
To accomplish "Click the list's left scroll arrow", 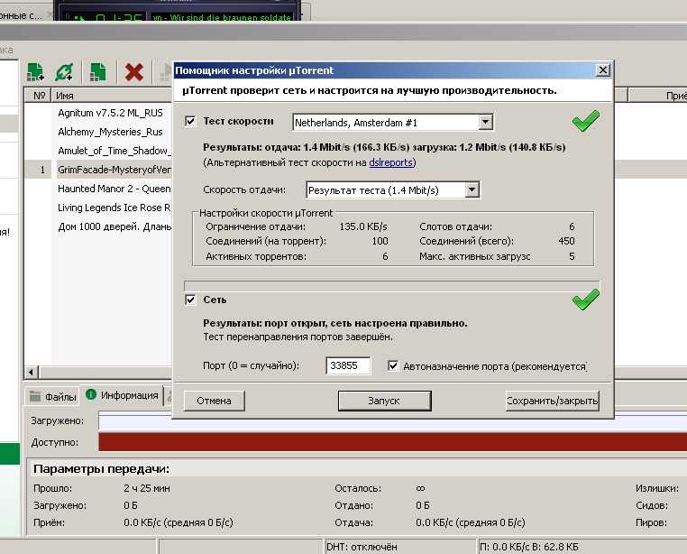I will [31, 372].
